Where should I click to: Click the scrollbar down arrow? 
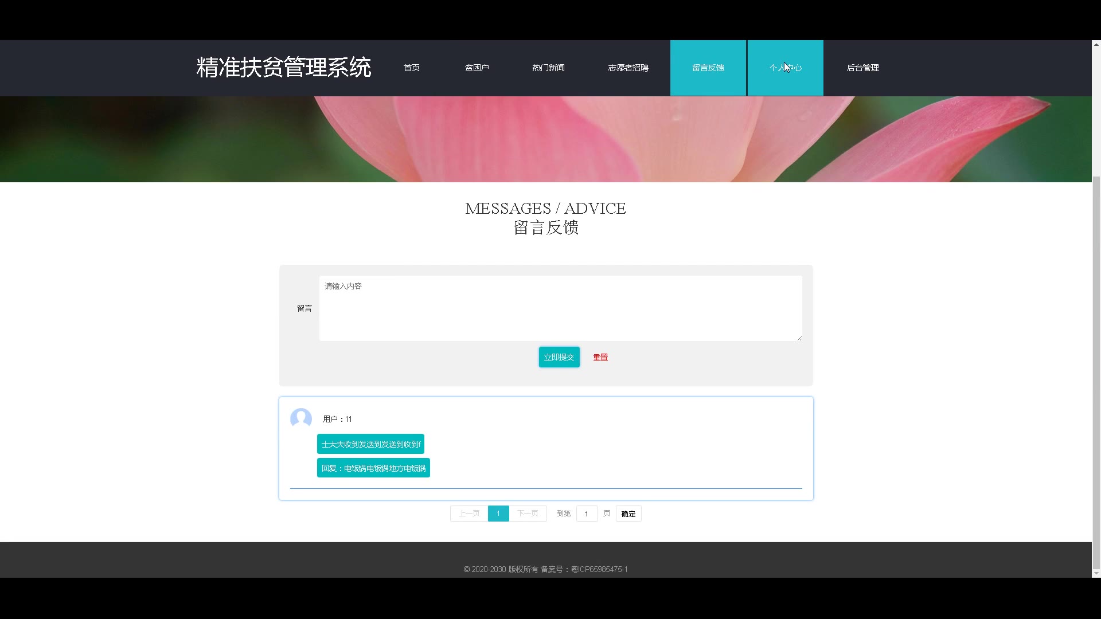[1096, 573]
